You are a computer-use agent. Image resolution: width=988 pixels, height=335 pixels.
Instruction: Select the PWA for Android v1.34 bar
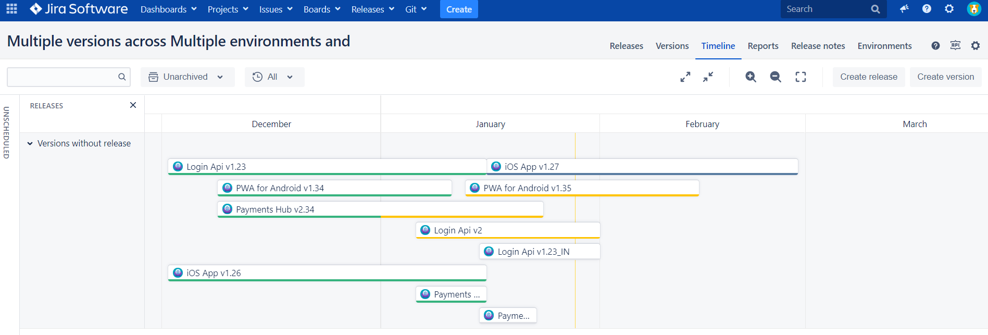[x=334, y=188]
